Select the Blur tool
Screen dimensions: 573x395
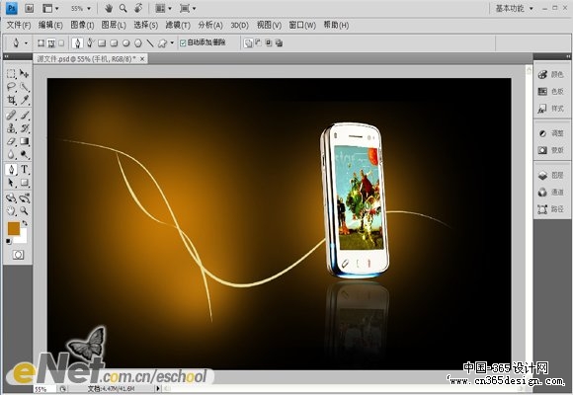coord(11,154)
